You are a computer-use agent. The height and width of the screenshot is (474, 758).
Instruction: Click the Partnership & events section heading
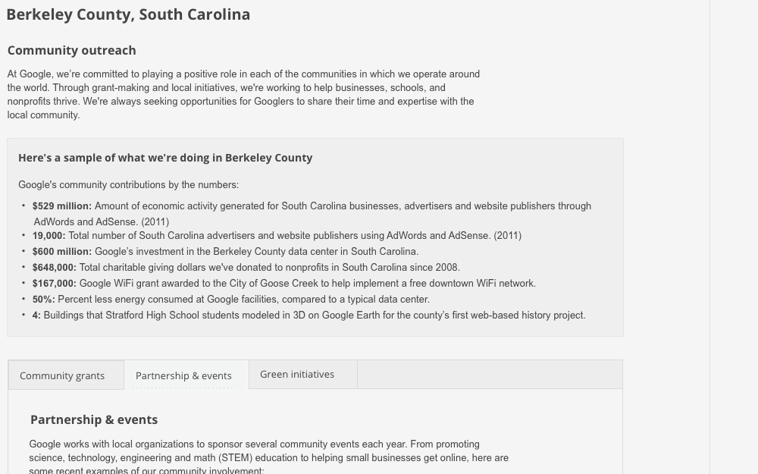coord(94,420)
